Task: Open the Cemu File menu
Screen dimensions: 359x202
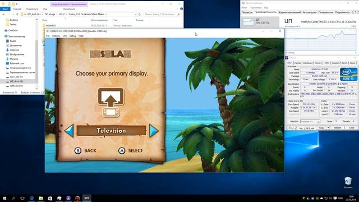Action: pos(48,36)
